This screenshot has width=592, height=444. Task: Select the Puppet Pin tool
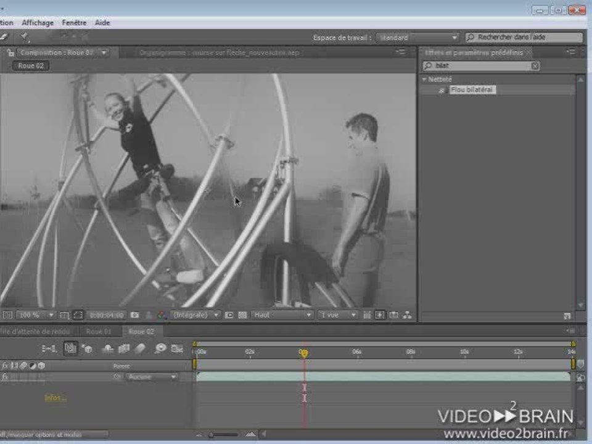tap(25, 36)
